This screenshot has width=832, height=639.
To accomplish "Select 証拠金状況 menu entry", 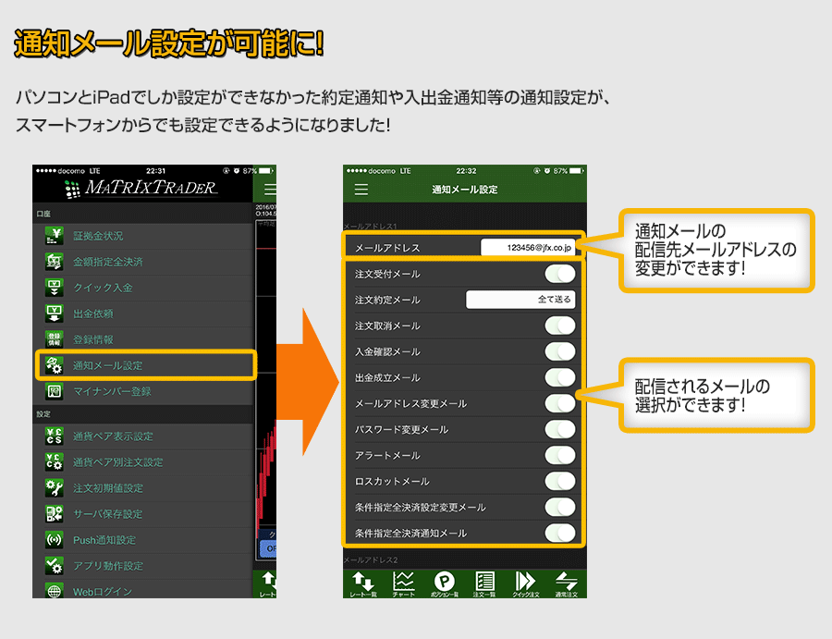I will (x=143, y=236).
